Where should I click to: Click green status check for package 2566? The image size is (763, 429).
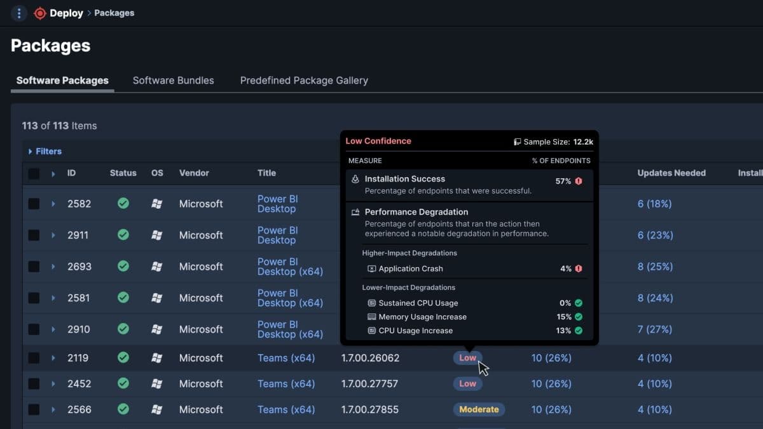coord(123,409)
